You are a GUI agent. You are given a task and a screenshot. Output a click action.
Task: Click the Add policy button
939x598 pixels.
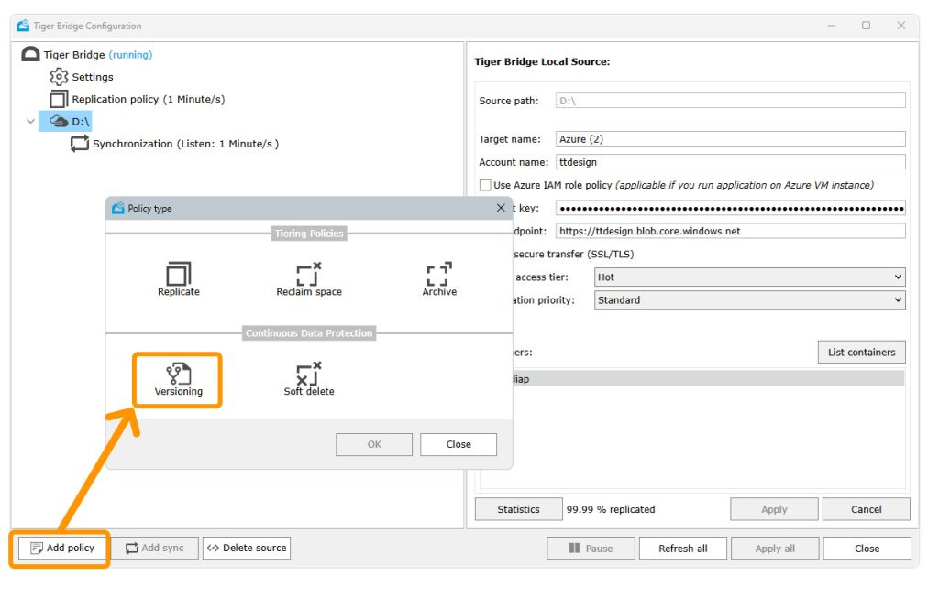pyautogui.click(x=62, y=548)
